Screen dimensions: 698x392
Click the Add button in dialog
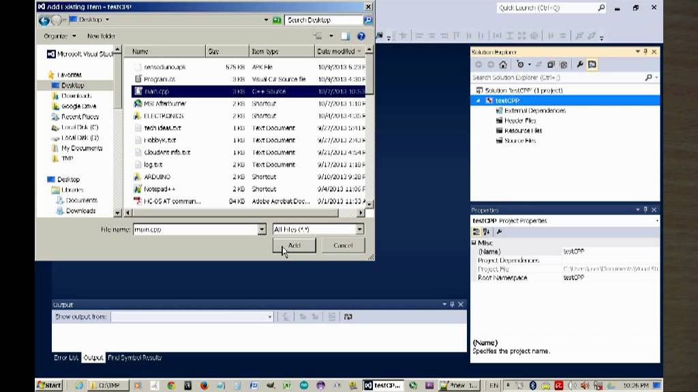tap(294, 245)
